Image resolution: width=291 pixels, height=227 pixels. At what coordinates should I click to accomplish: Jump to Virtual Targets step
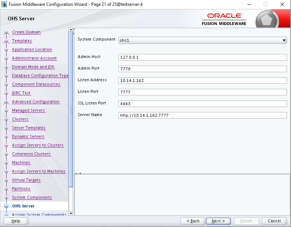(26, 180)
